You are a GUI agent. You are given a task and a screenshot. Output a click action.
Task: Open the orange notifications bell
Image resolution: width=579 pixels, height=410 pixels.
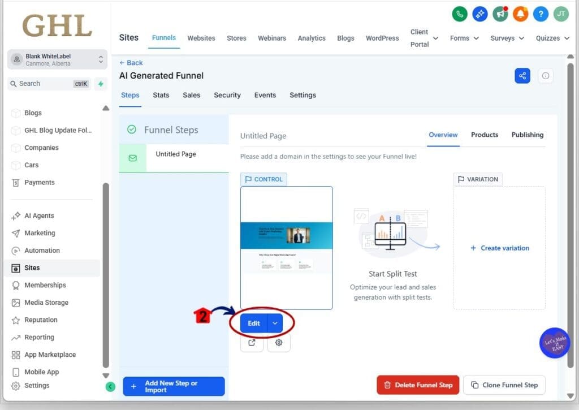[520, 14]
